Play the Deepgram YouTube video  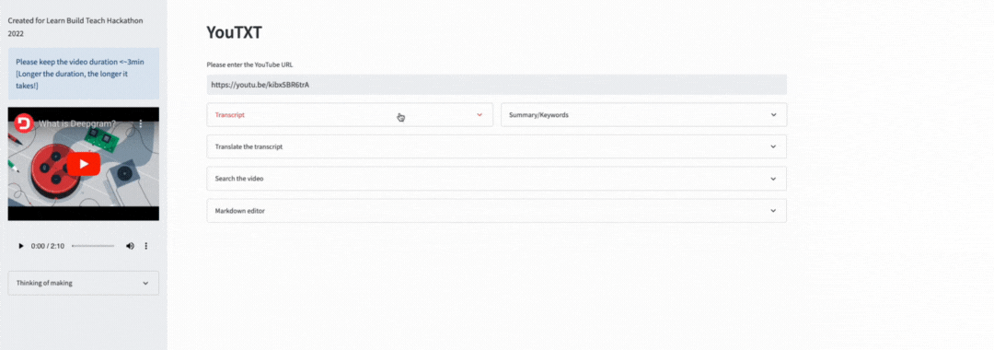[84, 164]
